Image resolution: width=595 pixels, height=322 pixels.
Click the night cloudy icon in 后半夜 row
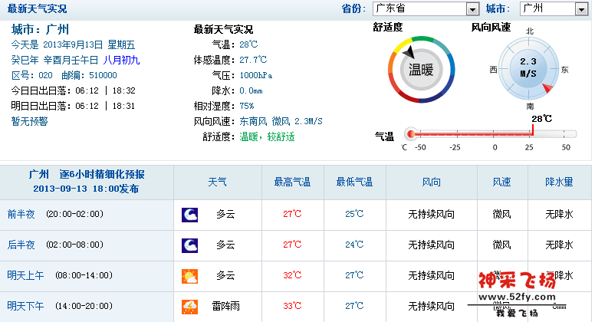pos(189,245)
